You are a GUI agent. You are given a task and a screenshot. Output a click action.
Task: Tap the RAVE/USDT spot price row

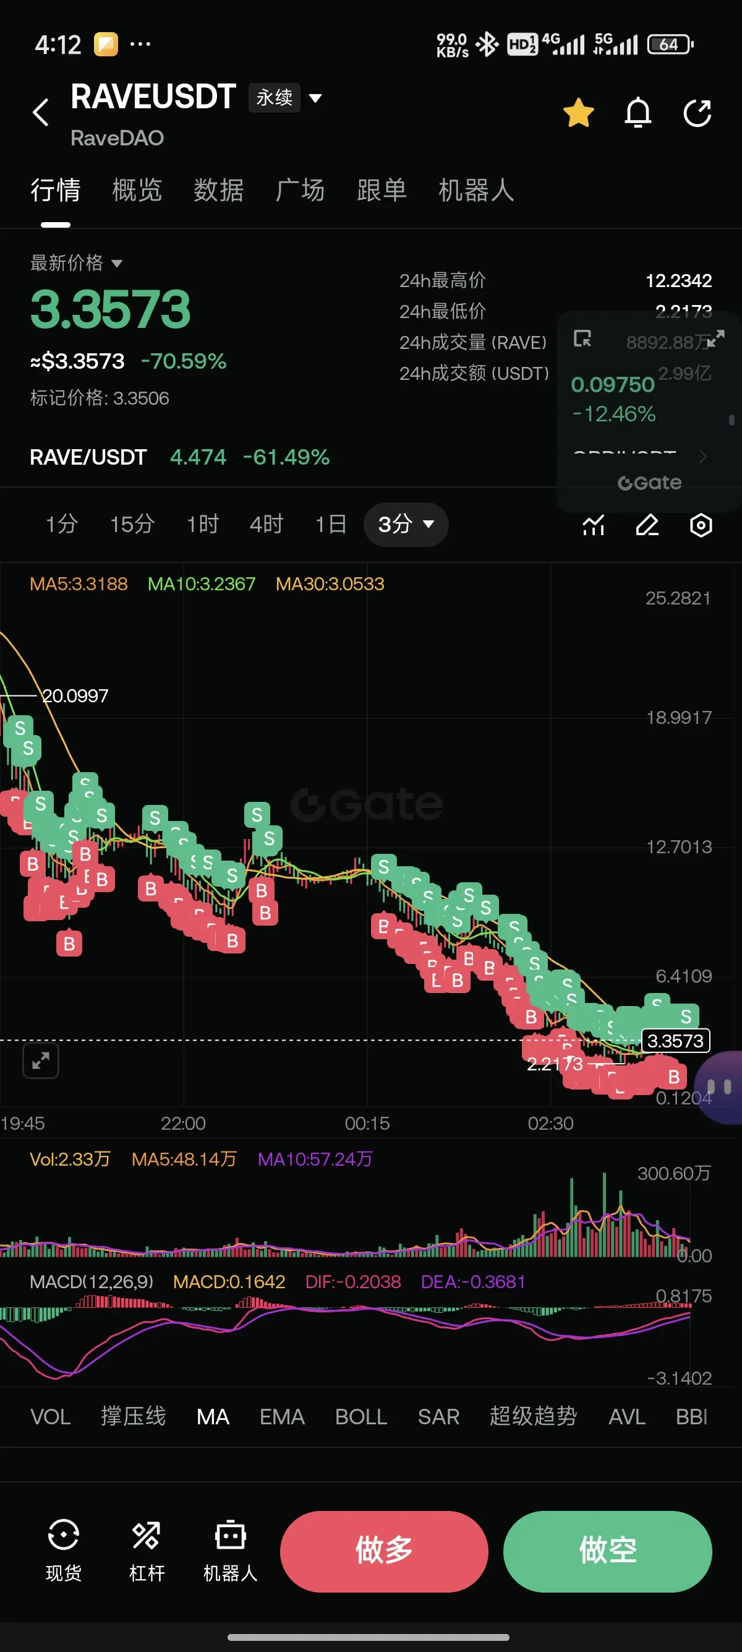pyautogui.click(x=179, y=457)
